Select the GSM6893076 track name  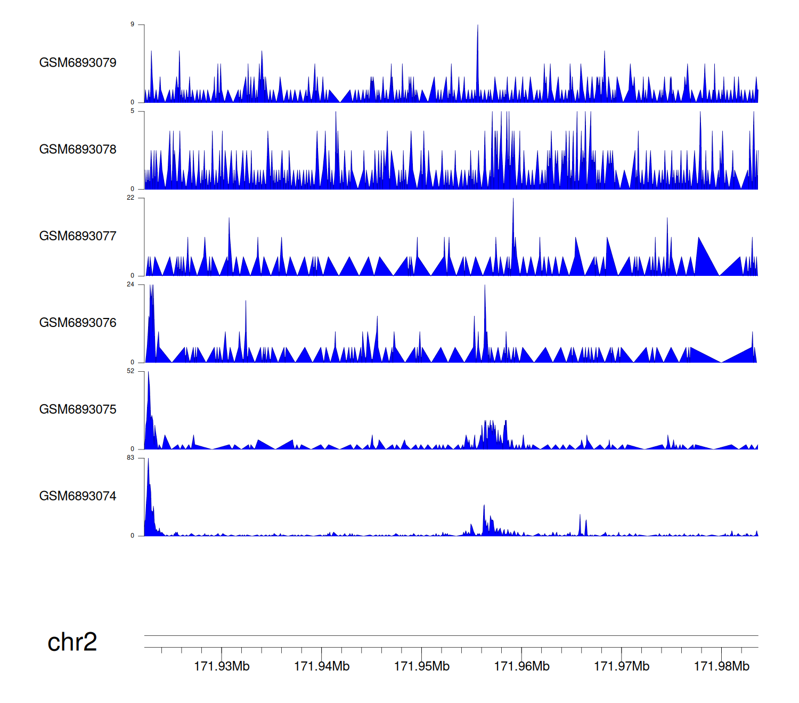78,323
